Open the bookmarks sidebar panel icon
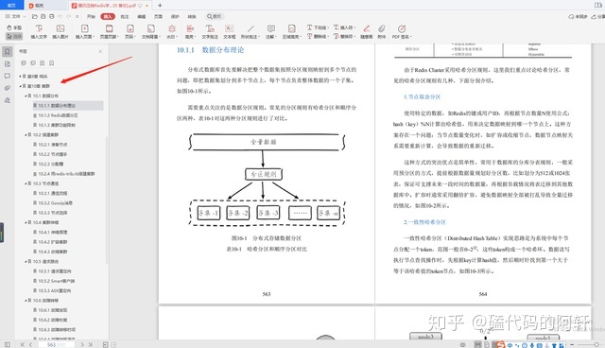605x348 pixels. 8,52
